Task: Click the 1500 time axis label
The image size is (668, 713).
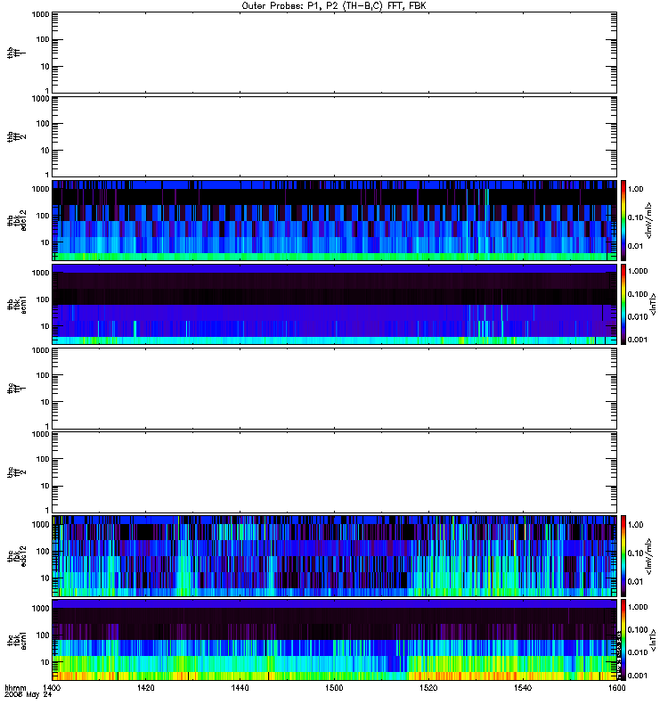Action: click(x=335, y=688)
